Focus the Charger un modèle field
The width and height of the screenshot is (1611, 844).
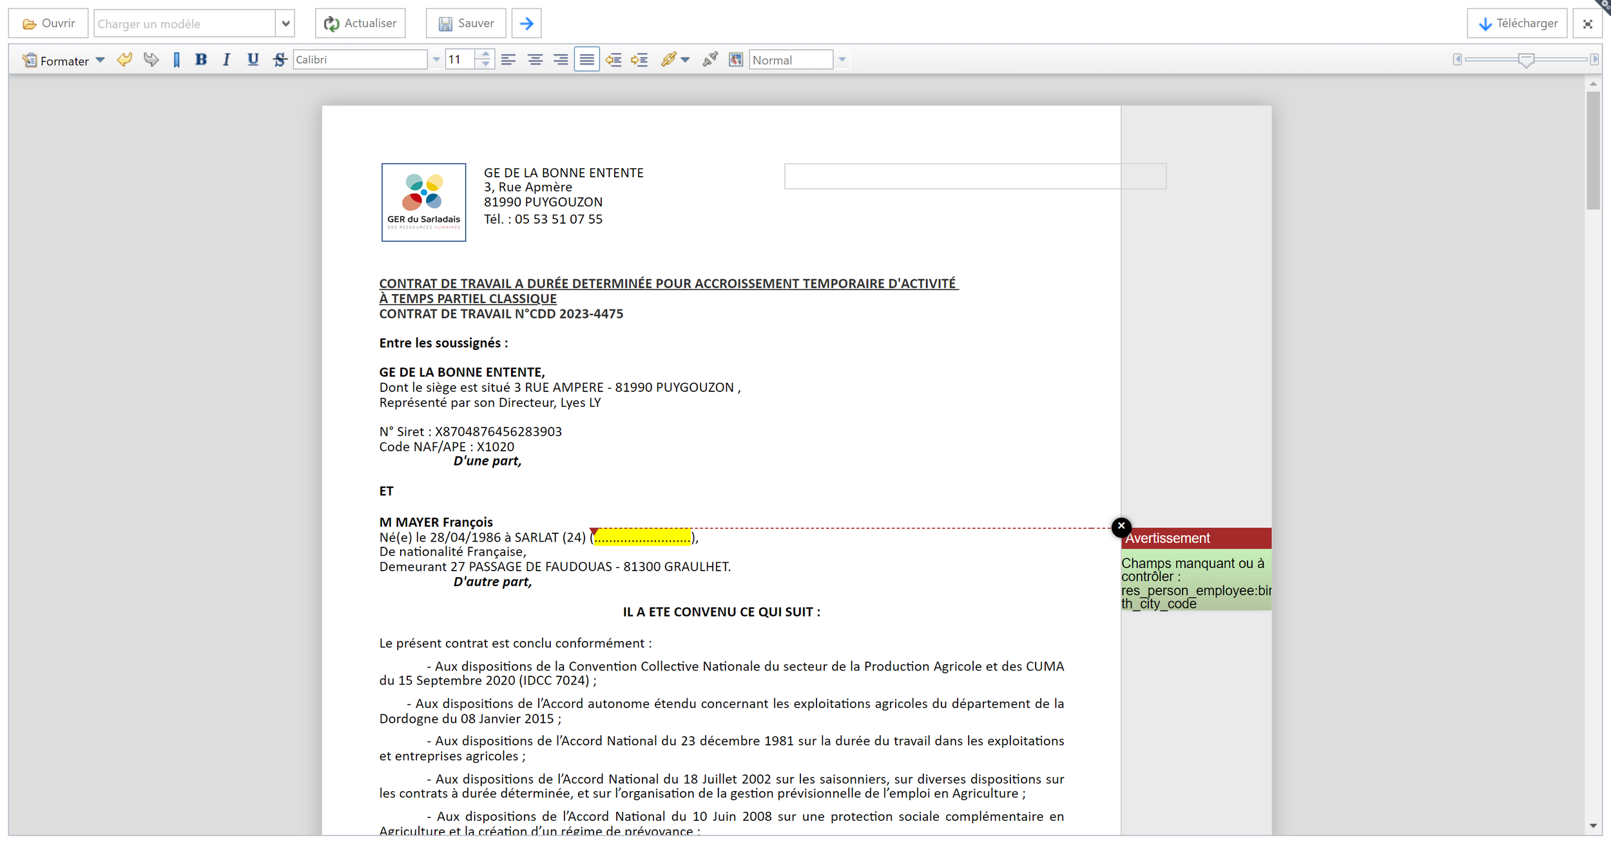pyautogui.click(x=185, y=24)
